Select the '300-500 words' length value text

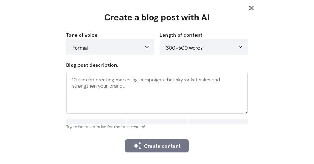click(184, 48)
